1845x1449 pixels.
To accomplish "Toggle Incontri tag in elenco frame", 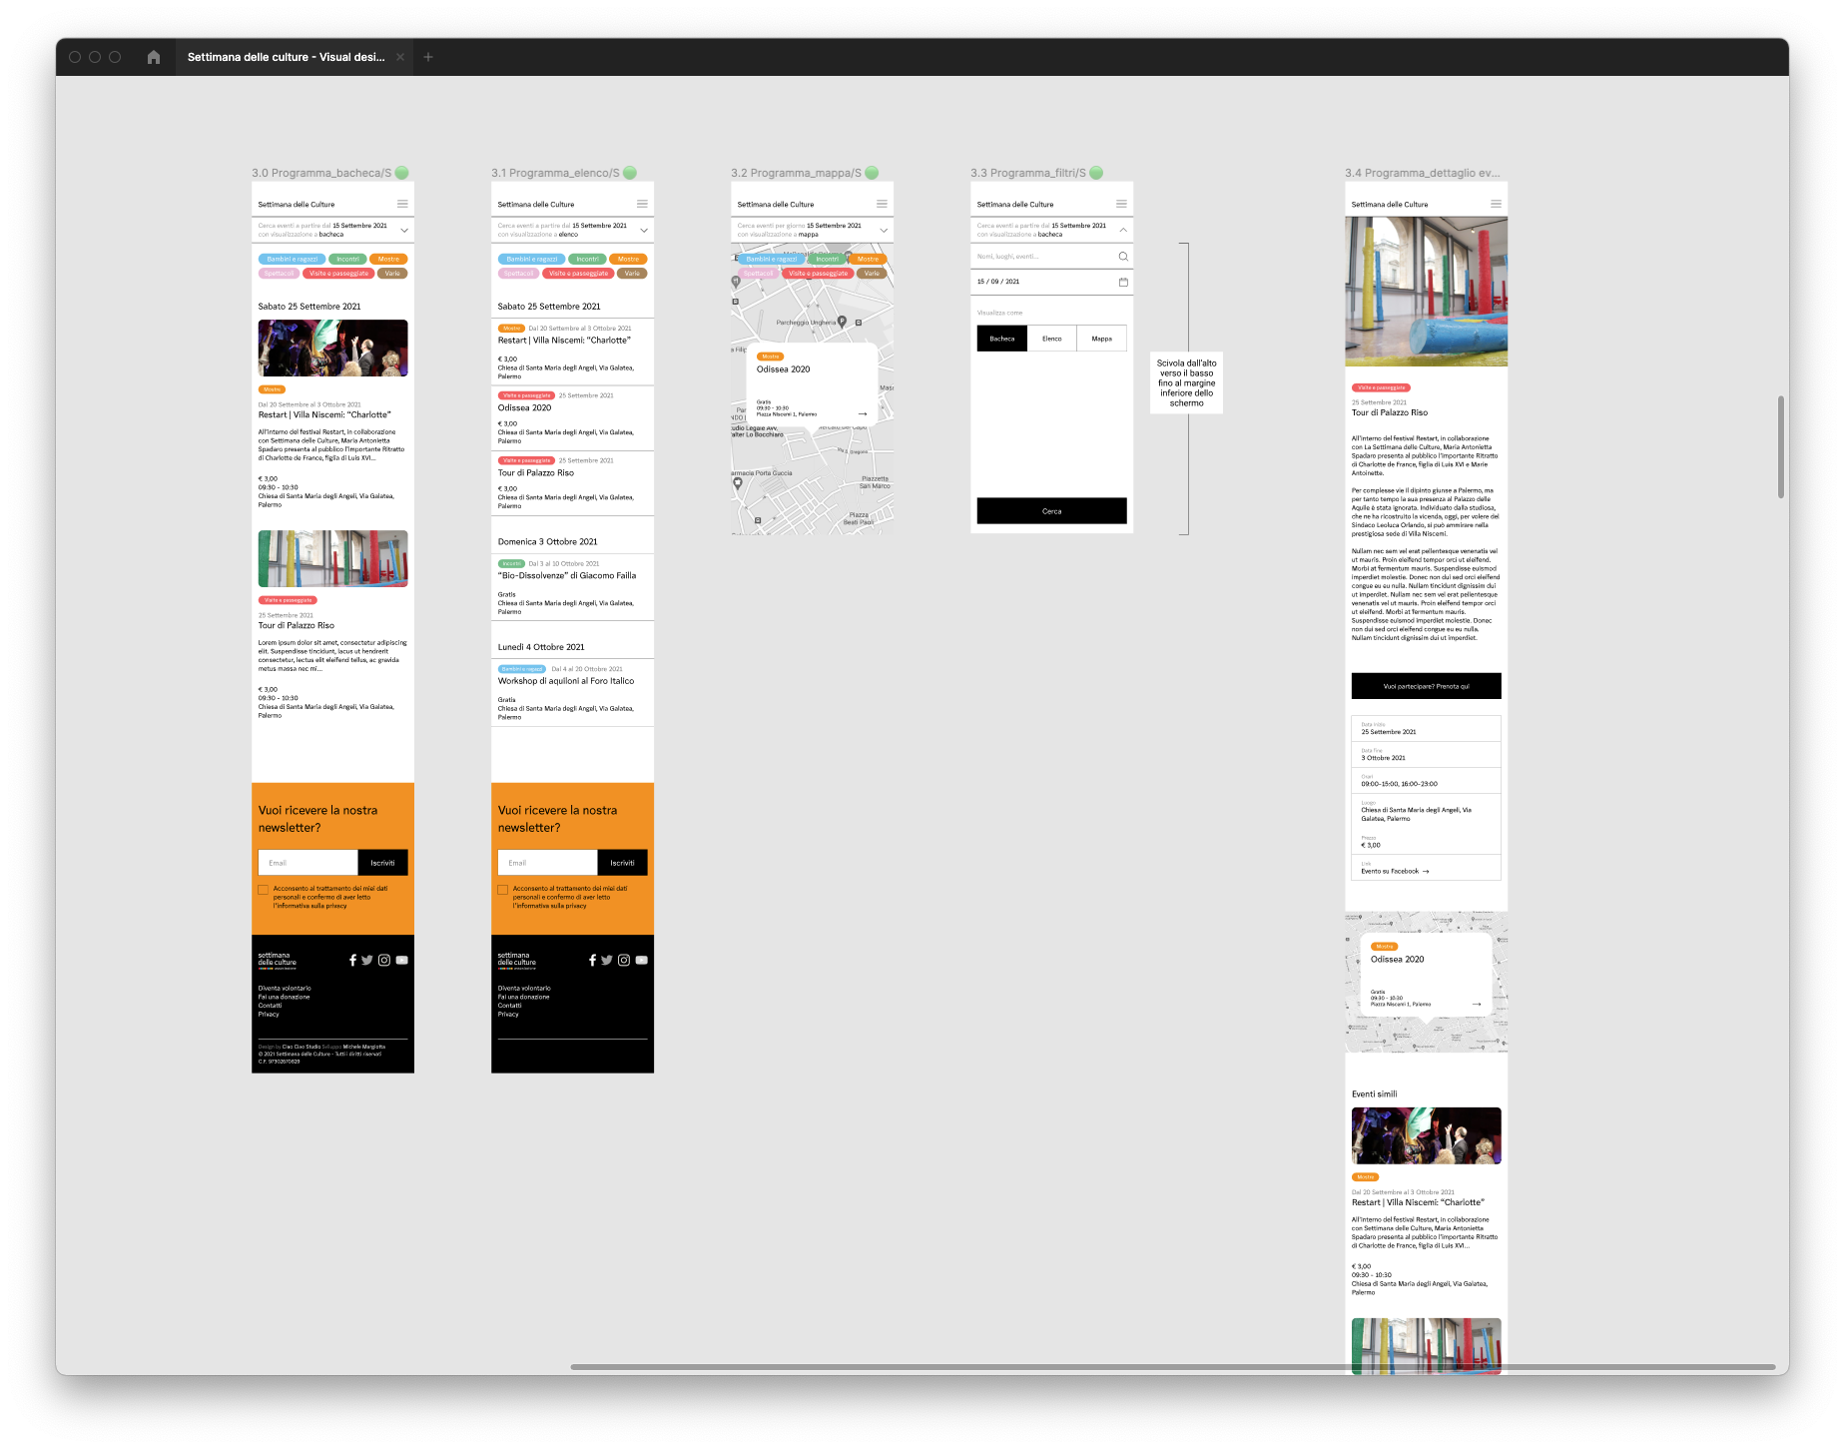I will pos(587,259).
